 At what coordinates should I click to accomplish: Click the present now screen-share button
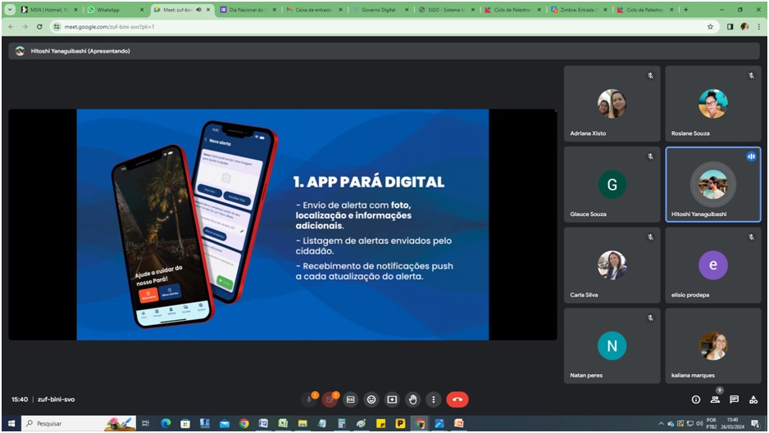392,399
